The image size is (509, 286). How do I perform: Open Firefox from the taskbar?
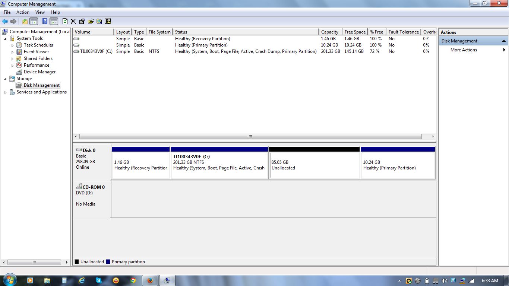click(150, 280)
